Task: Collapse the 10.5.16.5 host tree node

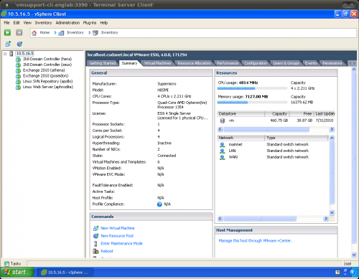Action: click(5, 54)
